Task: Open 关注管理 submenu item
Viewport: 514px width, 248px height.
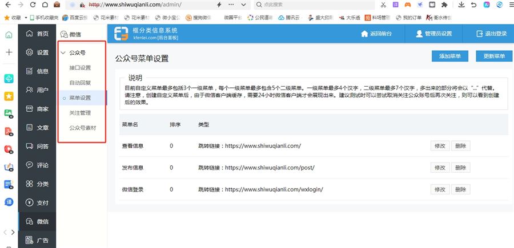Action: click(80, 113)
